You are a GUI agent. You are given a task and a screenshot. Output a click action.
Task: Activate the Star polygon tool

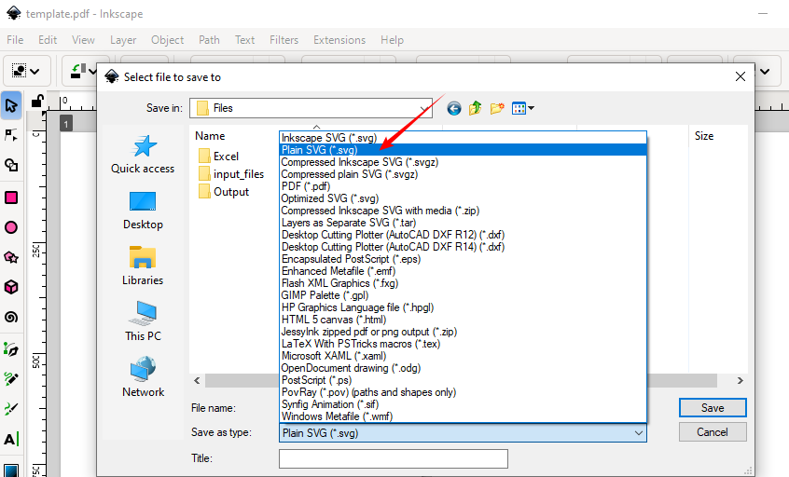tap(11, 257)
